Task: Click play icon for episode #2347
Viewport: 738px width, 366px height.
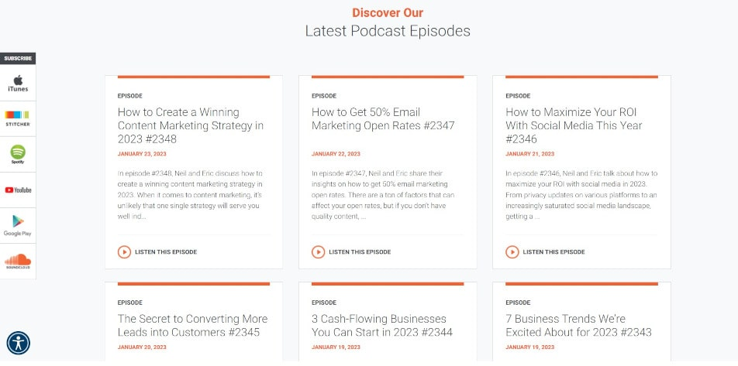Action: (x=318, y=251)
